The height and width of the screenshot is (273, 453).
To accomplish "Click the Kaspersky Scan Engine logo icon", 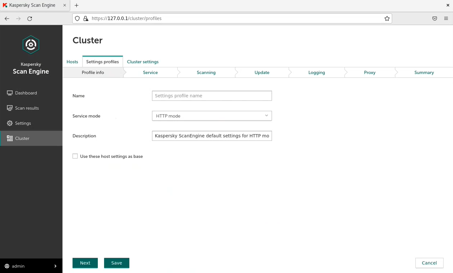I will (31, 45).
